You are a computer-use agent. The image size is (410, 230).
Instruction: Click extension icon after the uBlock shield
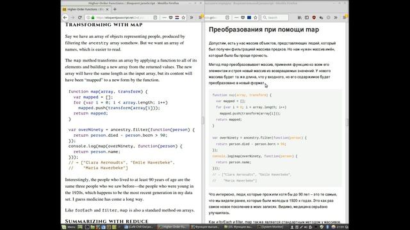pyautogui.click(x=321, y=17)
